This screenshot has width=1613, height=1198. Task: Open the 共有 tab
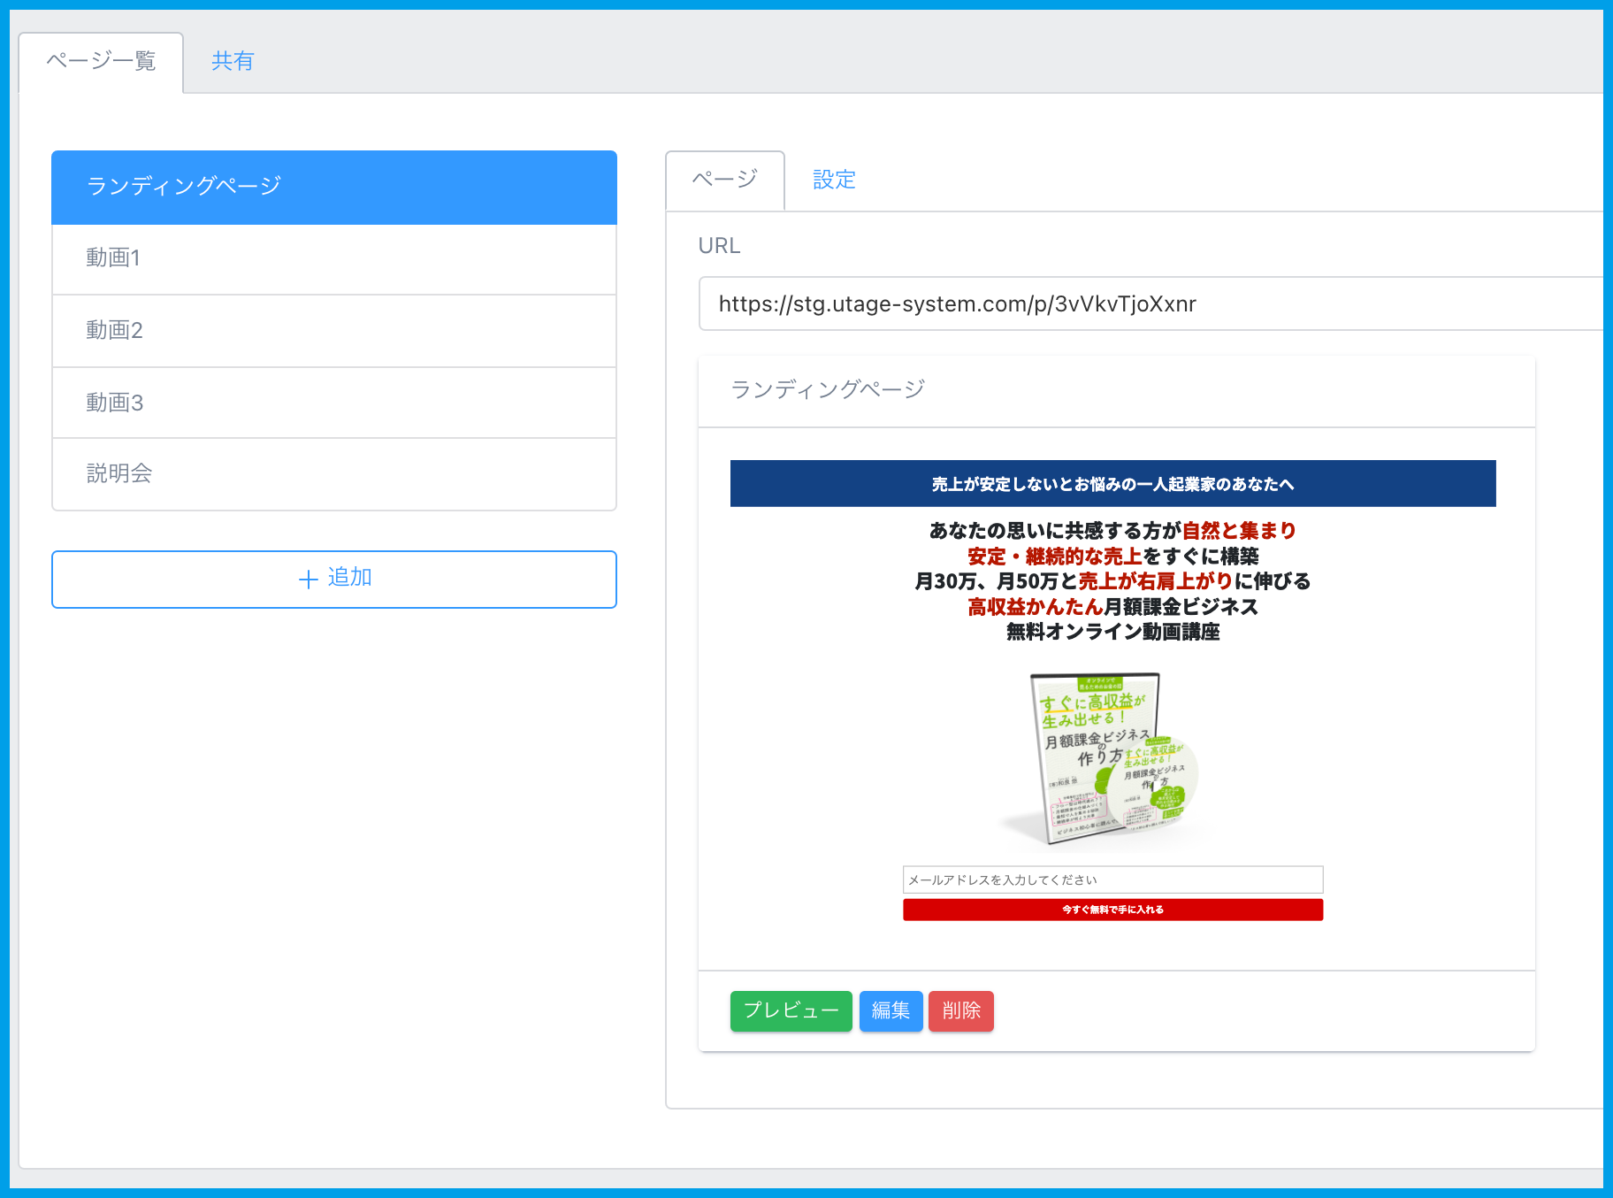tap(233, 61)
